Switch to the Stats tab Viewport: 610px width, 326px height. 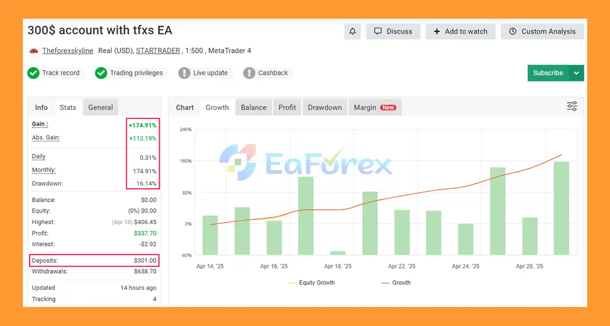tap(68, 108)
